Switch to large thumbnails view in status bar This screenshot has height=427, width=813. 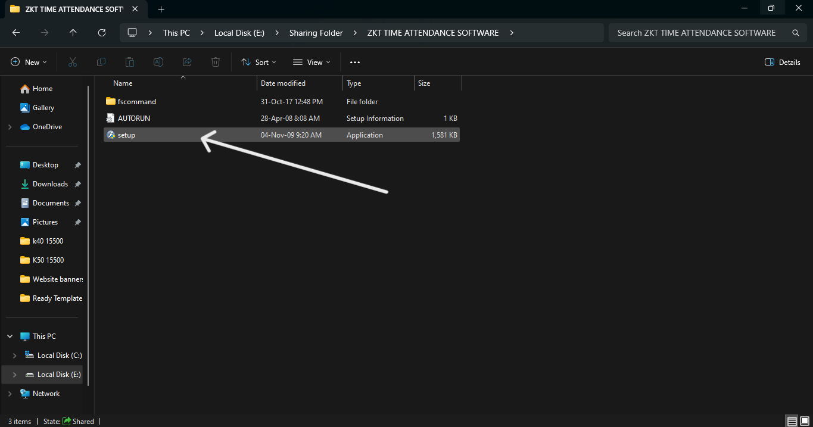804,421
